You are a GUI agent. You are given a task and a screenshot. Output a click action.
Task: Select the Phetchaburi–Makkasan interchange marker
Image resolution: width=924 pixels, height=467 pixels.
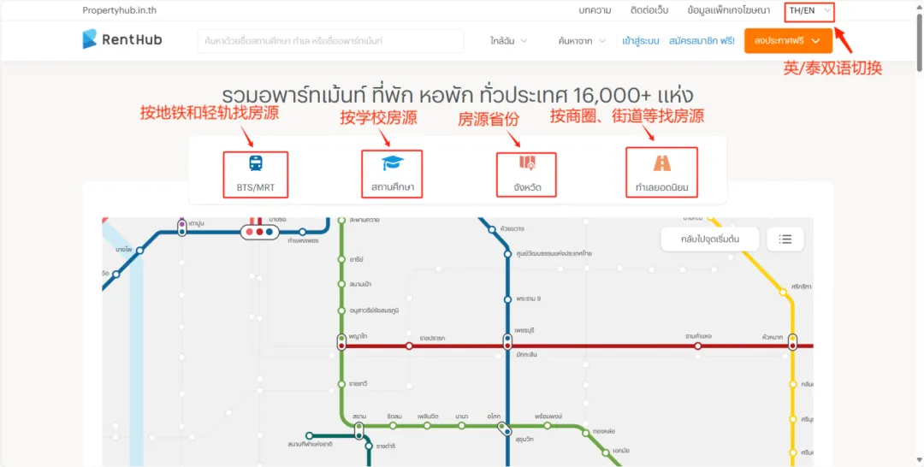point(507,341)
